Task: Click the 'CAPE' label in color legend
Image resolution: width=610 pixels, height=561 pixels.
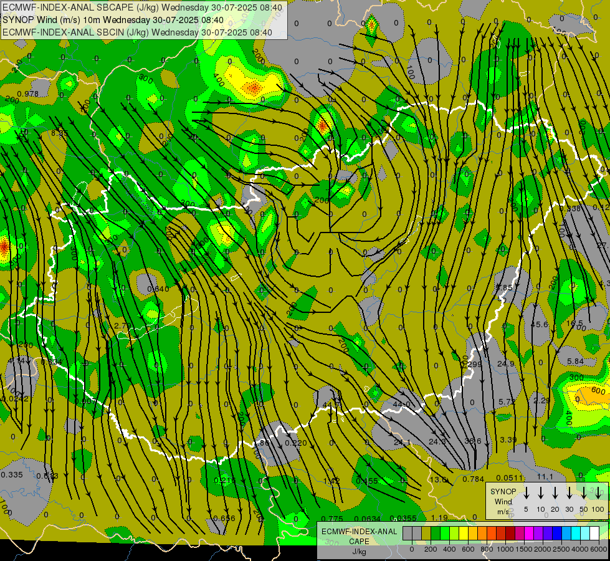Action: (359, 542)
